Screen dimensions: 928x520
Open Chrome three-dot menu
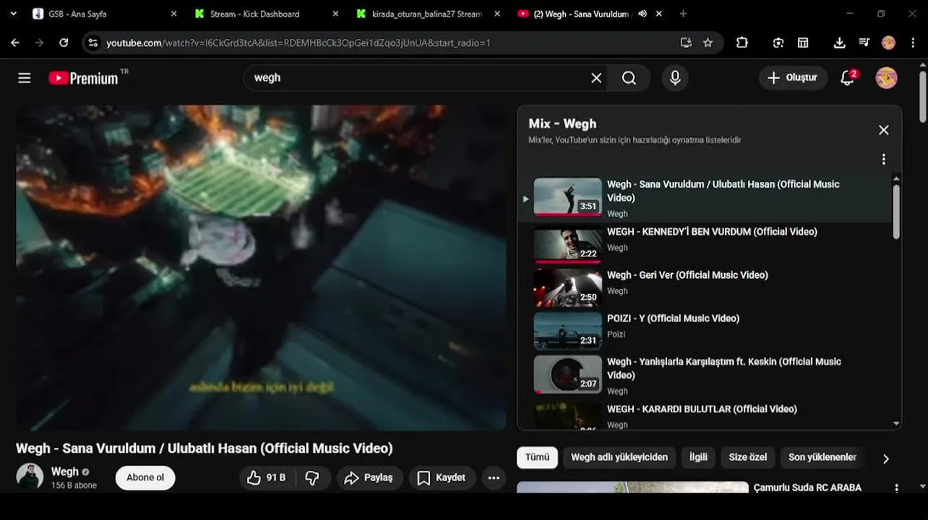coord(911,43)
